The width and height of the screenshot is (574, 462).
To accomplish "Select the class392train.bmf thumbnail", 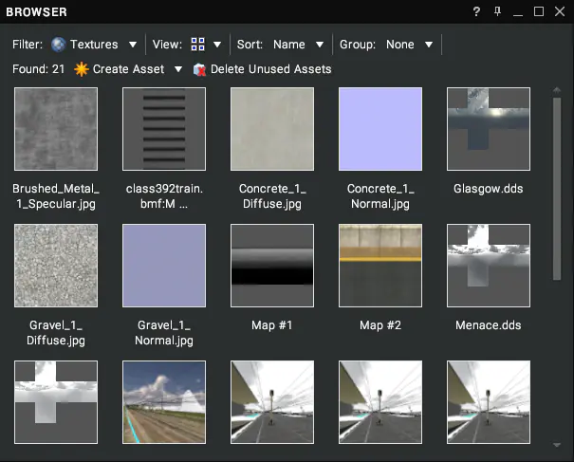I will click(x=164, y=129).
